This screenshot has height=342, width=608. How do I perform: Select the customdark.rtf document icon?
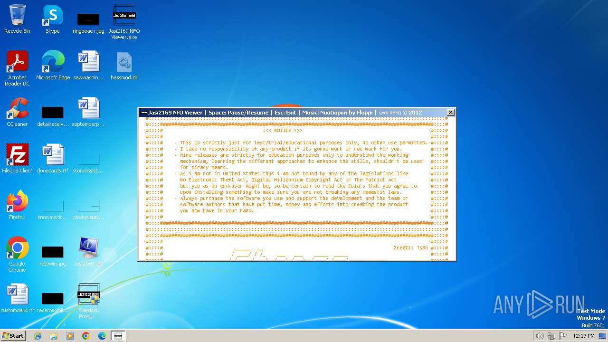pos(17,298)
